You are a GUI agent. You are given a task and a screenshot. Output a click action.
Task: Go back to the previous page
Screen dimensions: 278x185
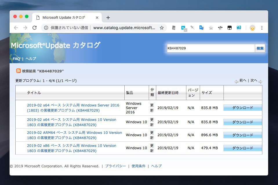coord(16,28)
